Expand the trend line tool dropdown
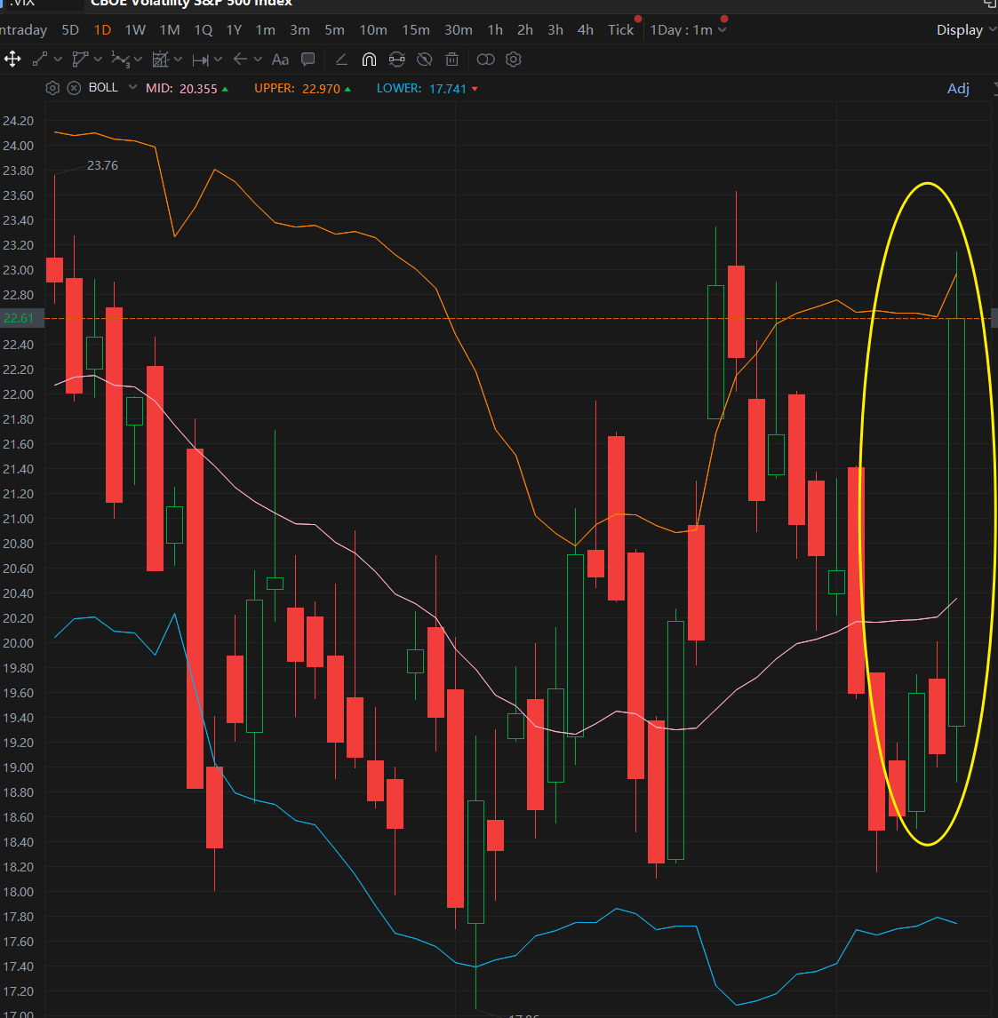 (x=58, y=60)
